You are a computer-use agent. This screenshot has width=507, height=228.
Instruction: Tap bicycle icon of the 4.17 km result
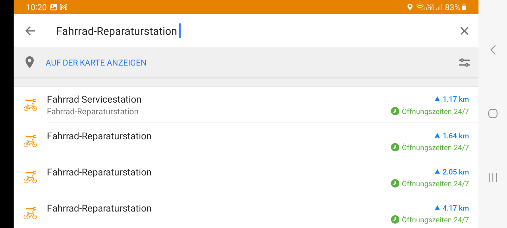(30, 213)
